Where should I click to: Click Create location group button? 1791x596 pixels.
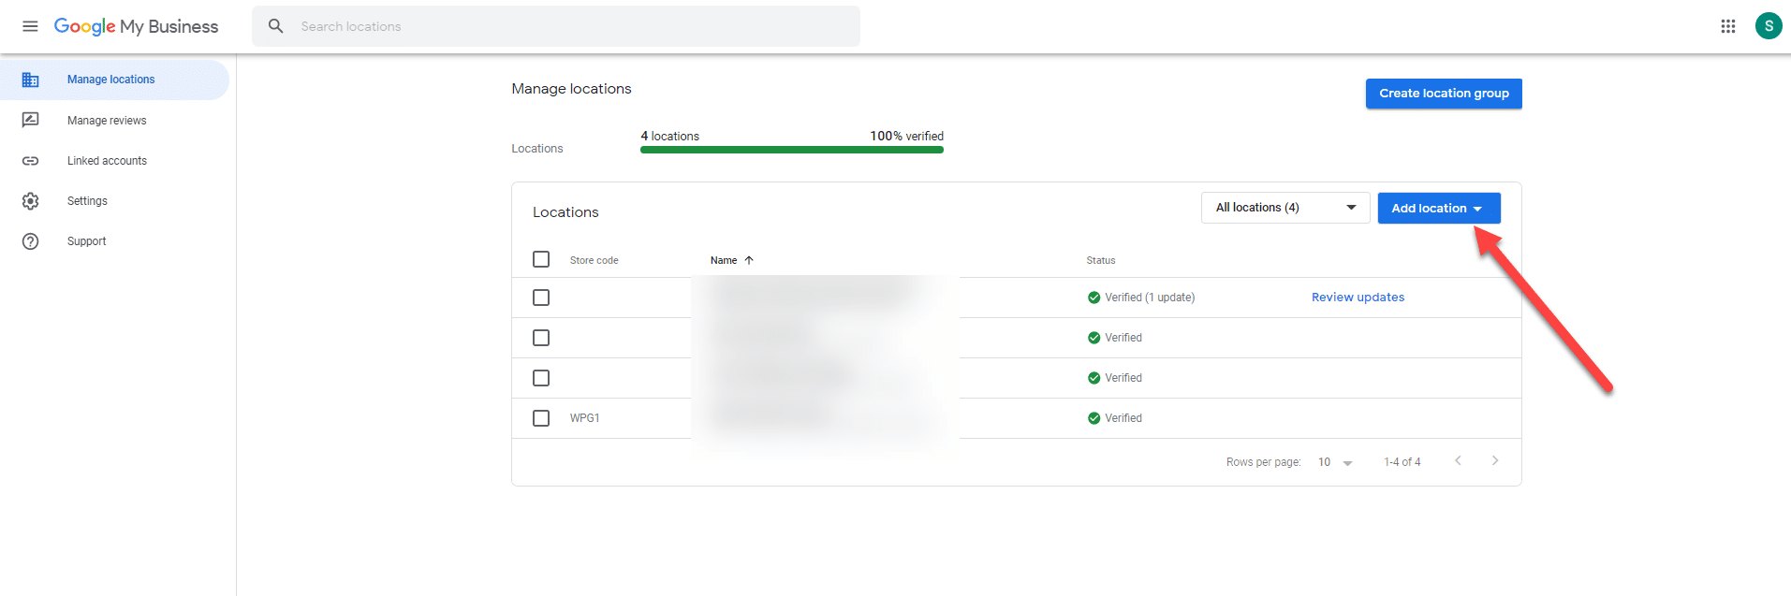click(x=1443, y=94)
